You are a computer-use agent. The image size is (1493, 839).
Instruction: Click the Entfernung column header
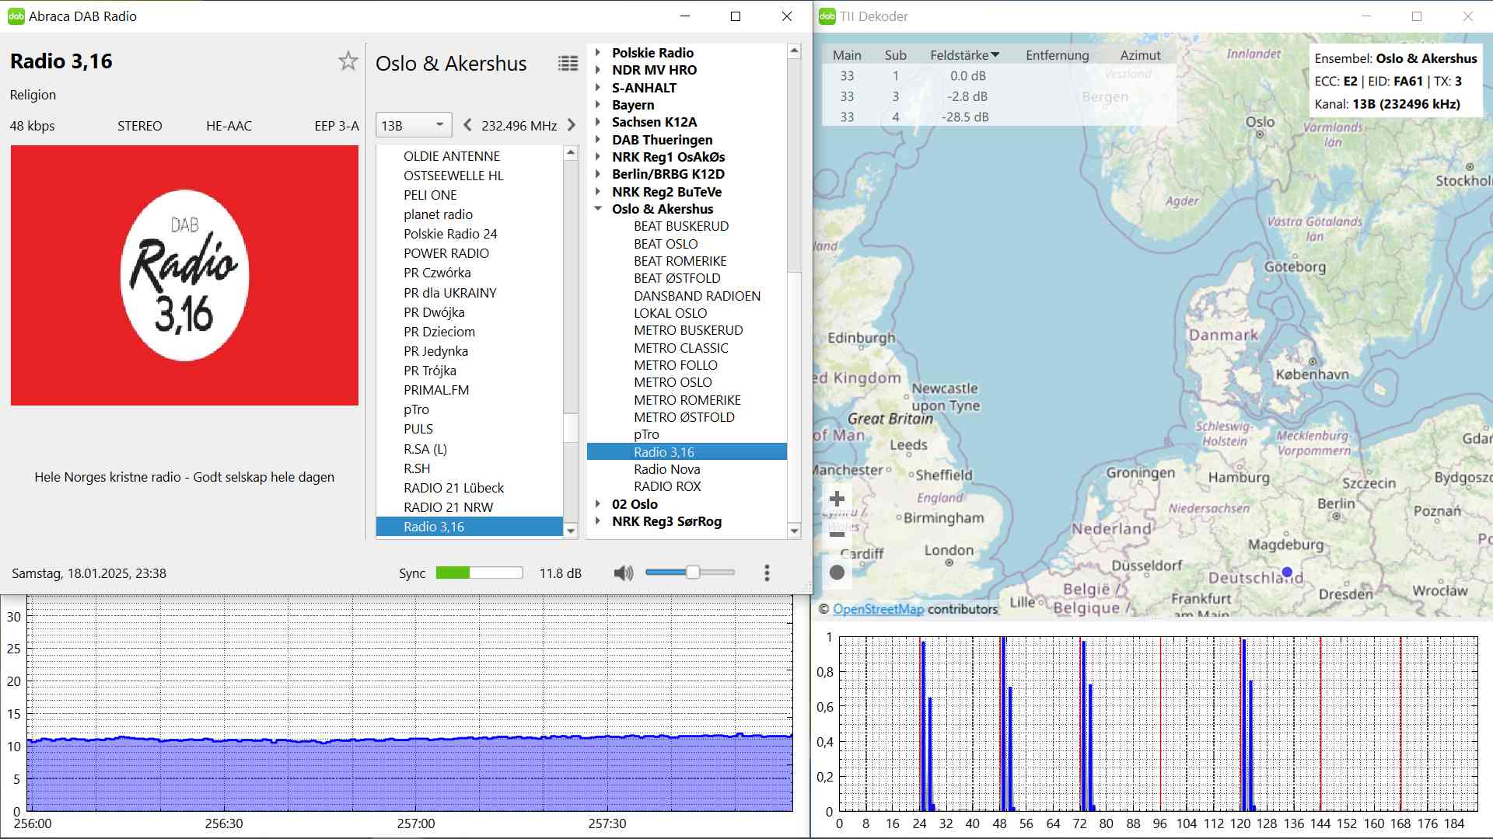1057,55
